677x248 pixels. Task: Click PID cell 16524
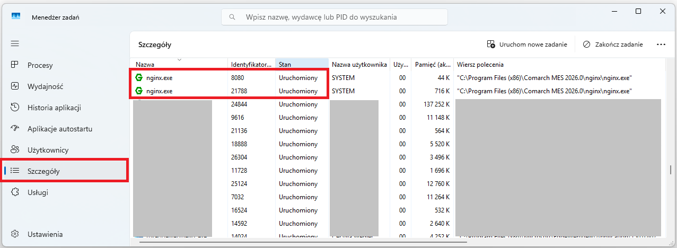click(x=239, y=210)
